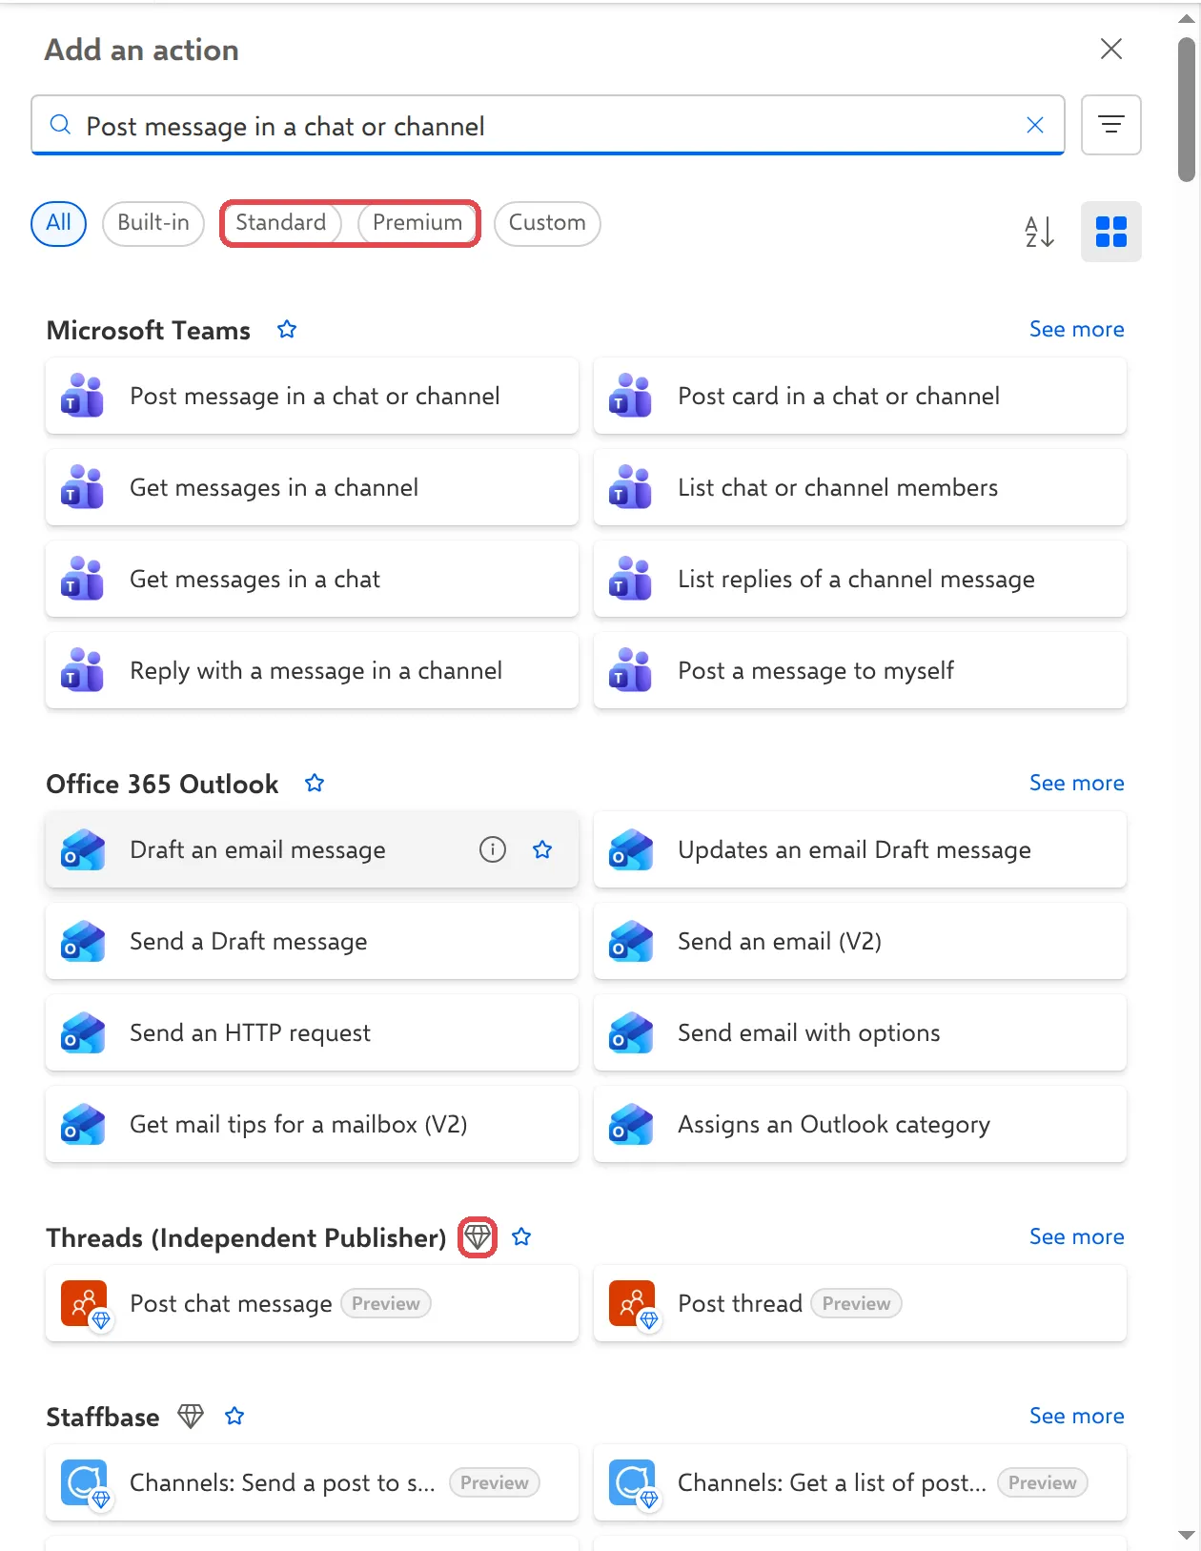Image resolution: width=1201 pixels, height=1551 pixels.
Task: Click Outlook icon beside Draft an email message
Action: pos(82,849)
